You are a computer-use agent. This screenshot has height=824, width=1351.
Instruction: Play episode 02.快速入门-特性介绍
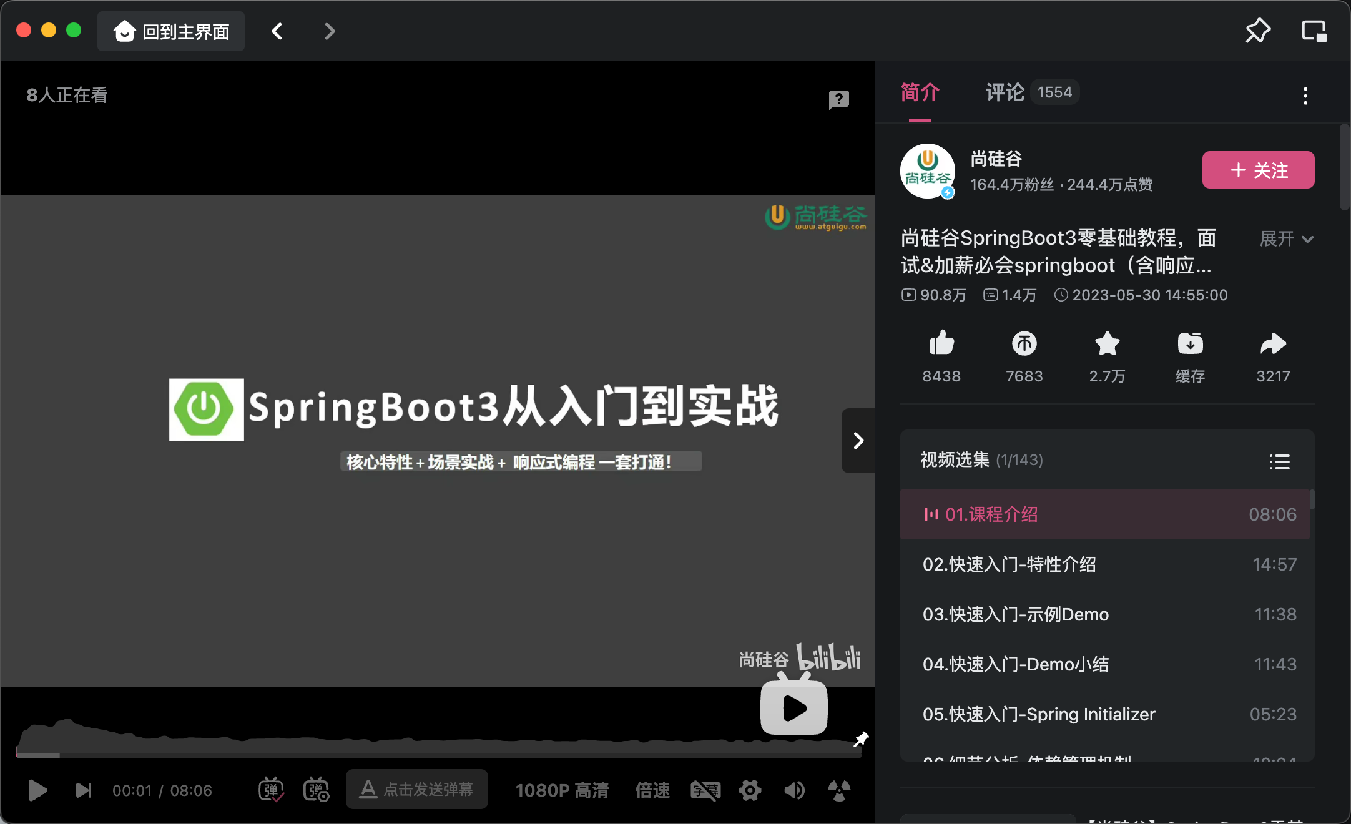click(x=1104, y=564)
